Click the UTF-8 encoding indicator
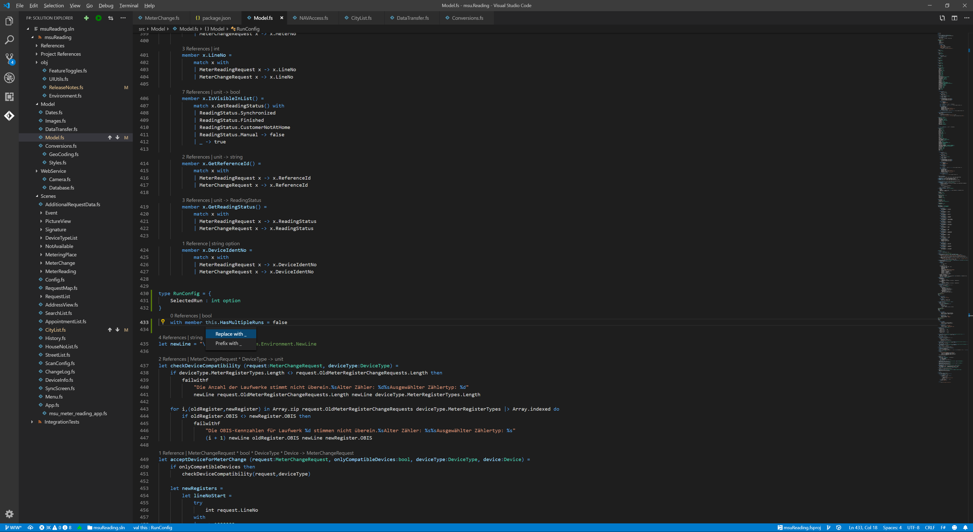The image size is (973, 532). [914, 527]
